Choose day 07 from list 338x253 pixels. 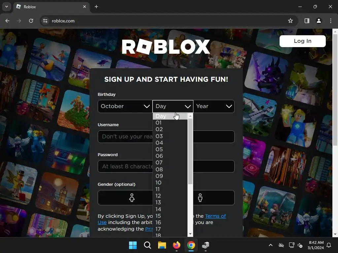pyautogui.click(x=170, y=163)
